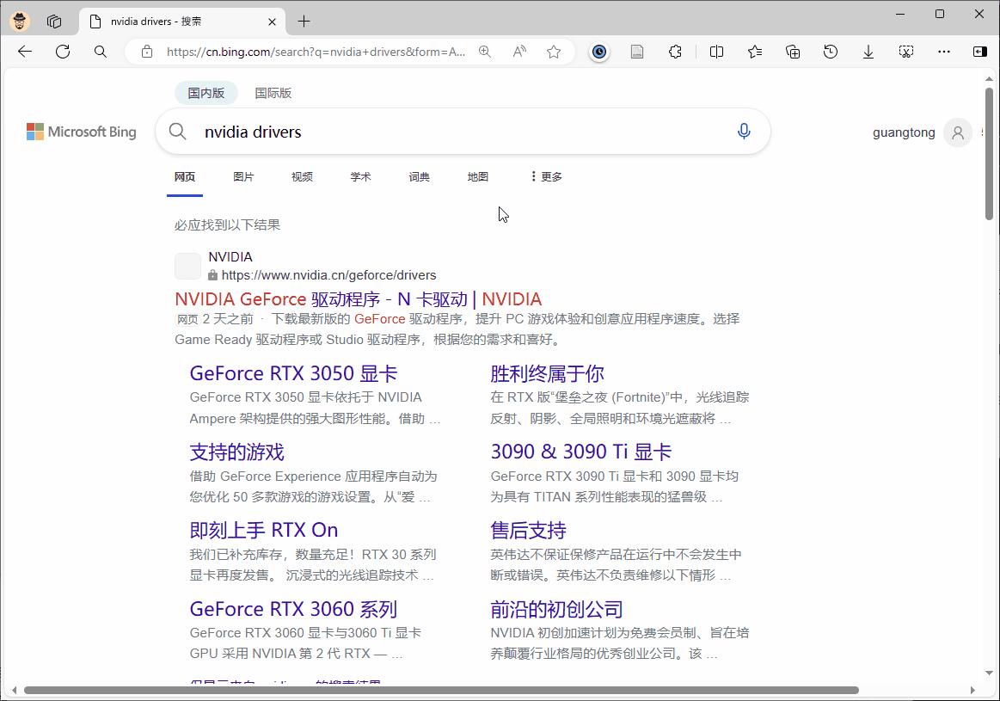Open the guangtong account avatar
Screen dimensions: 1000x701
(x=957, y=131)
